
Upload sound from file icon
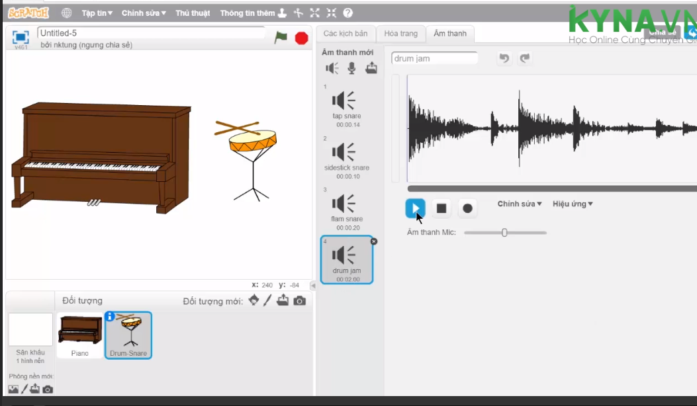pos(371,68)
